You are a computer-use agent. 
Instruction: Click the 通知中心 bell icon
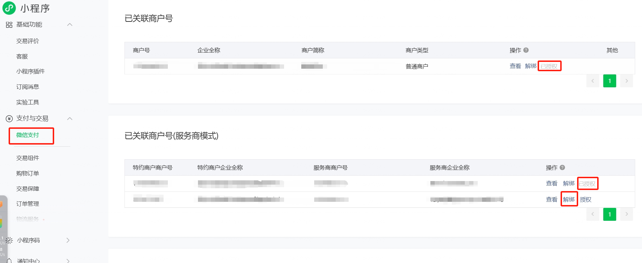click(x=9, y=260)
